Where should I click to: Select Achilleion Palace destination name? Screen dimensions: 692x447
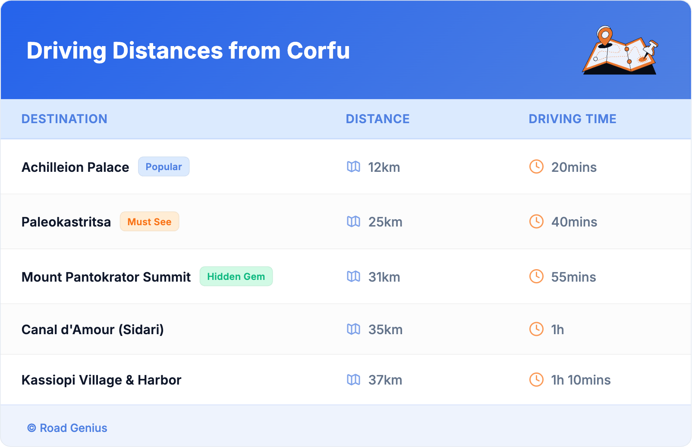click(x=75, y=167)
